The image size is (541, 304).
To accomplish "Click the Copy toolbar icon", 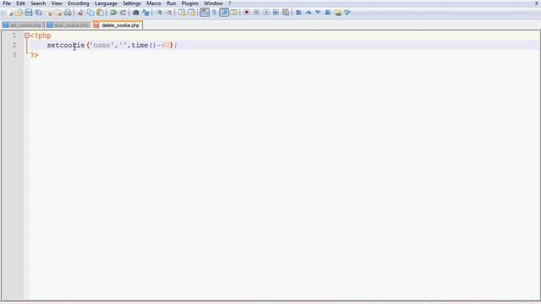I will coord(90,13).
